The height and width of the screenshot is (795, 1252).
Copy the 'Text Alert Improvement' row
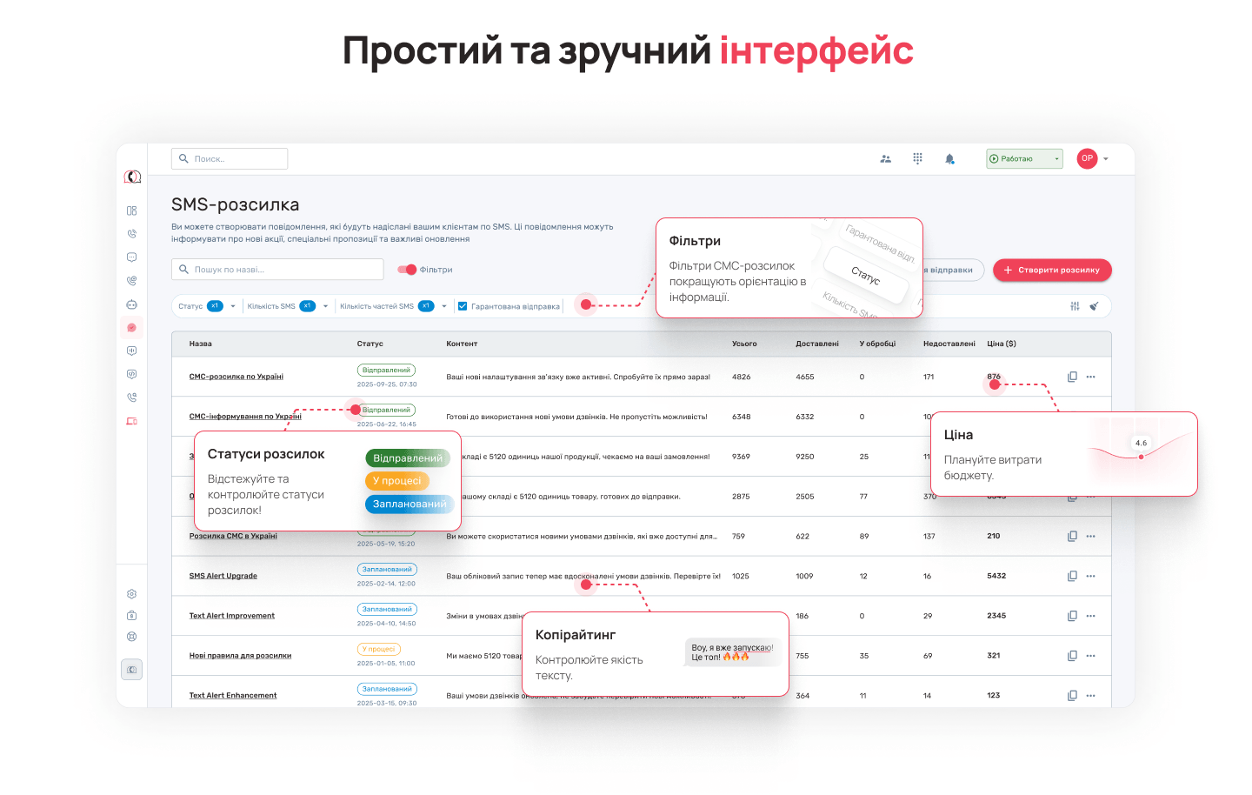click(1072, 616)
